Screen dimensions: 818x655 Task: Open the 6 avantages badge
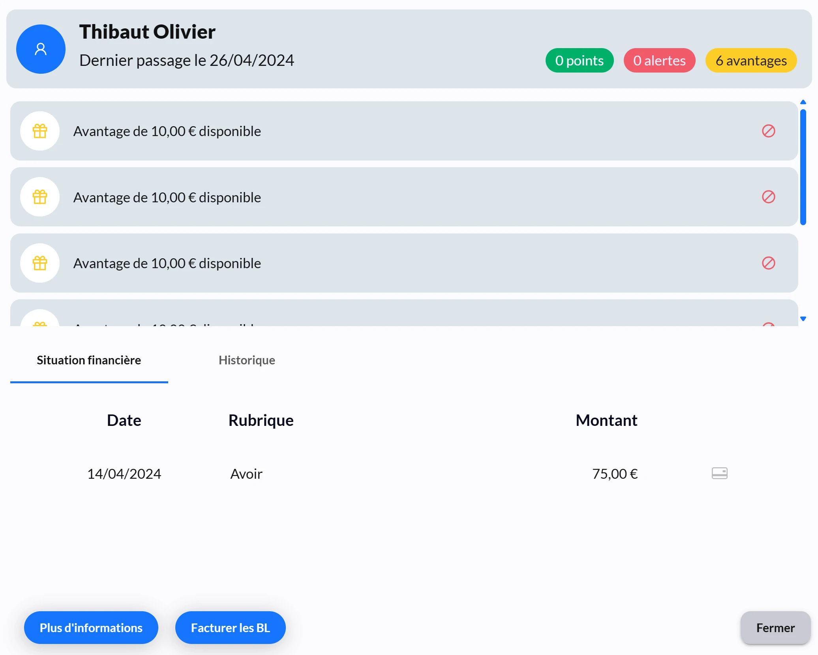tap(751, 60)
